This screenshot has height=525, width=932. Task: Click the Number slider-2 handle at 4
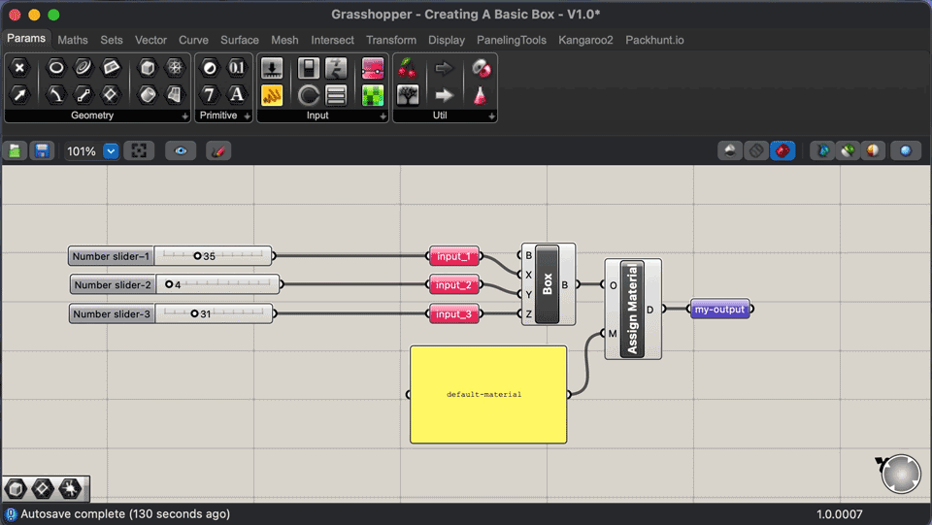click(x=169, y=284)
